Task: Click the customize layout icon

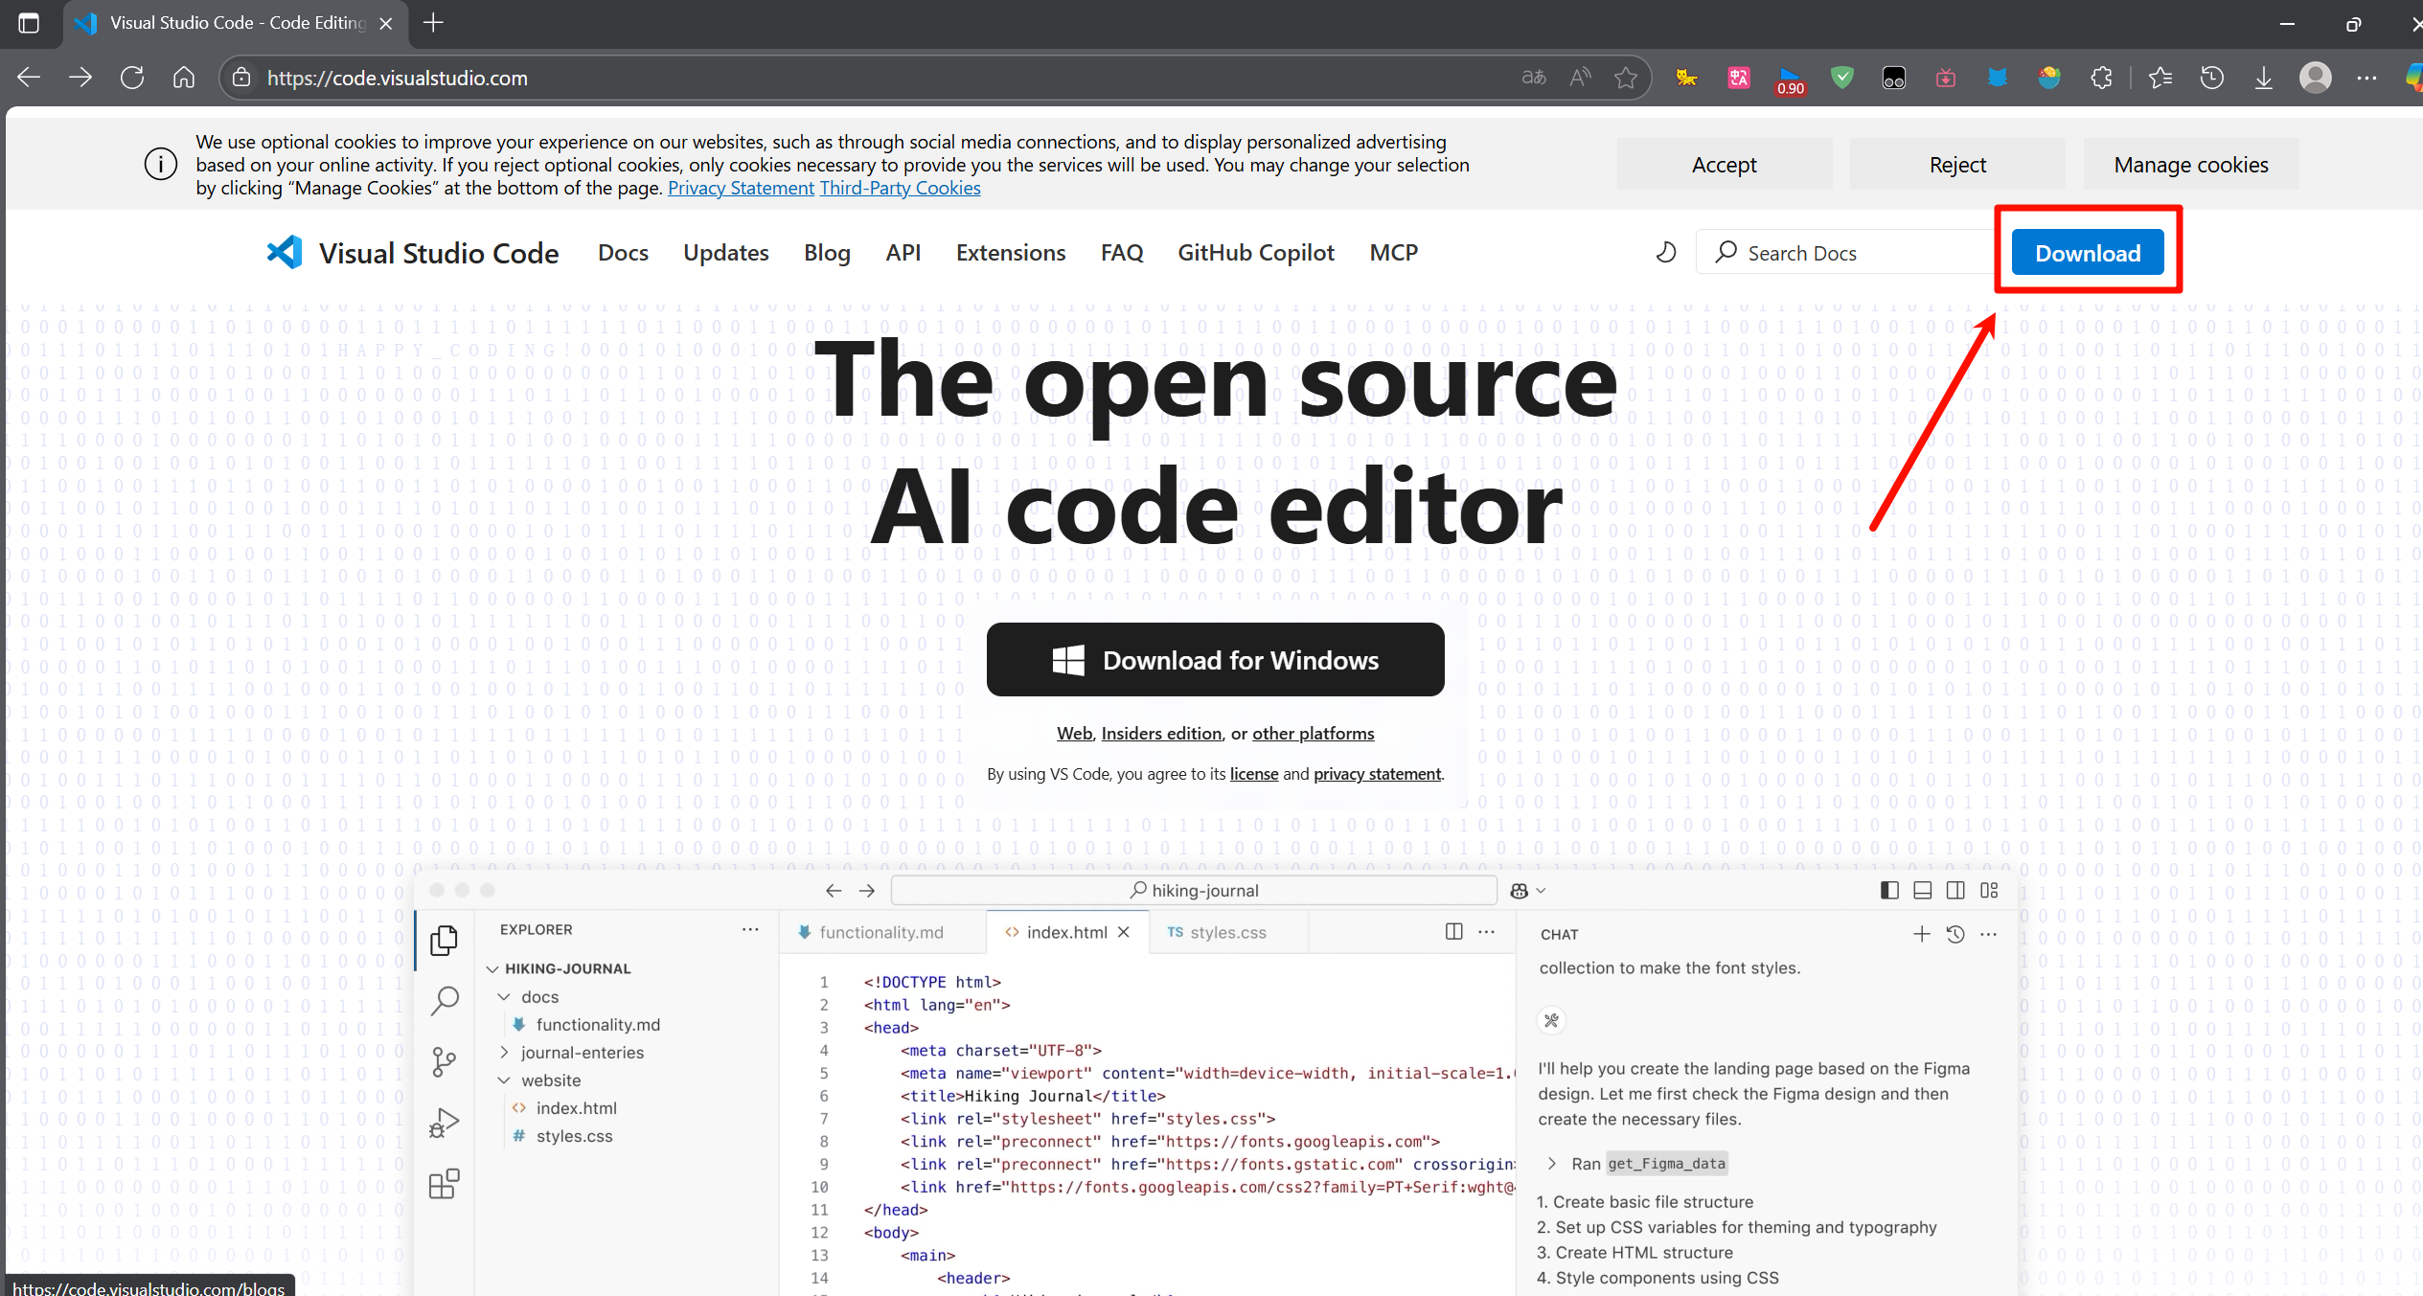Action: point(1989,891)
